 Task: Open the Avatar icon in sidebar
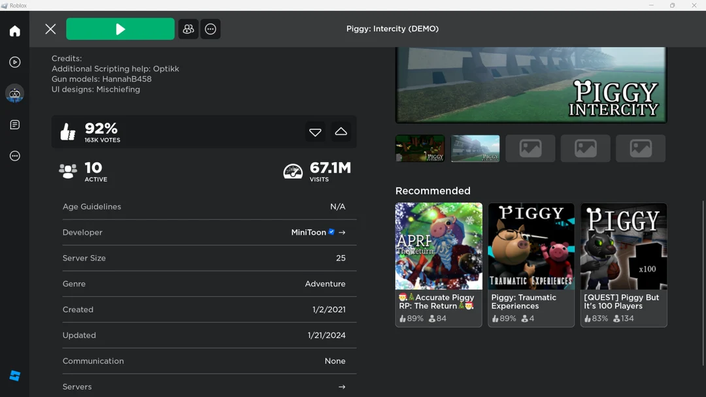(14, 93)
